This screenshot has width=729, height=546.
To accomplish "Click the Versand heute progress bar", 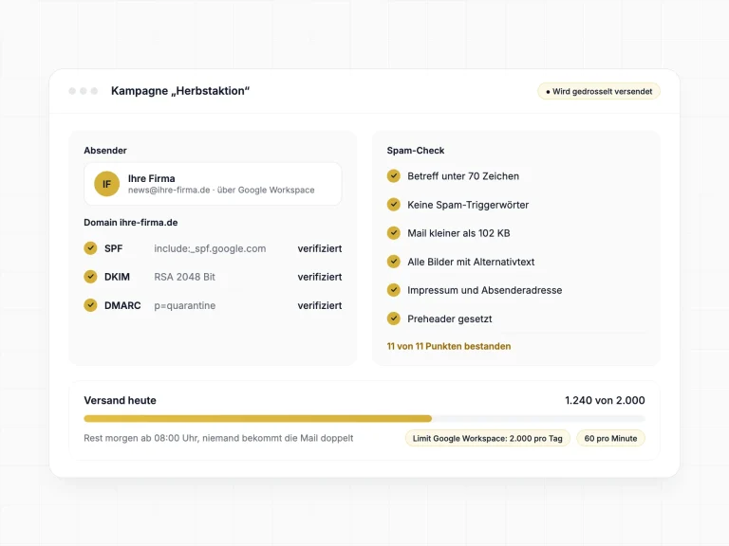I will pos(364,419).
